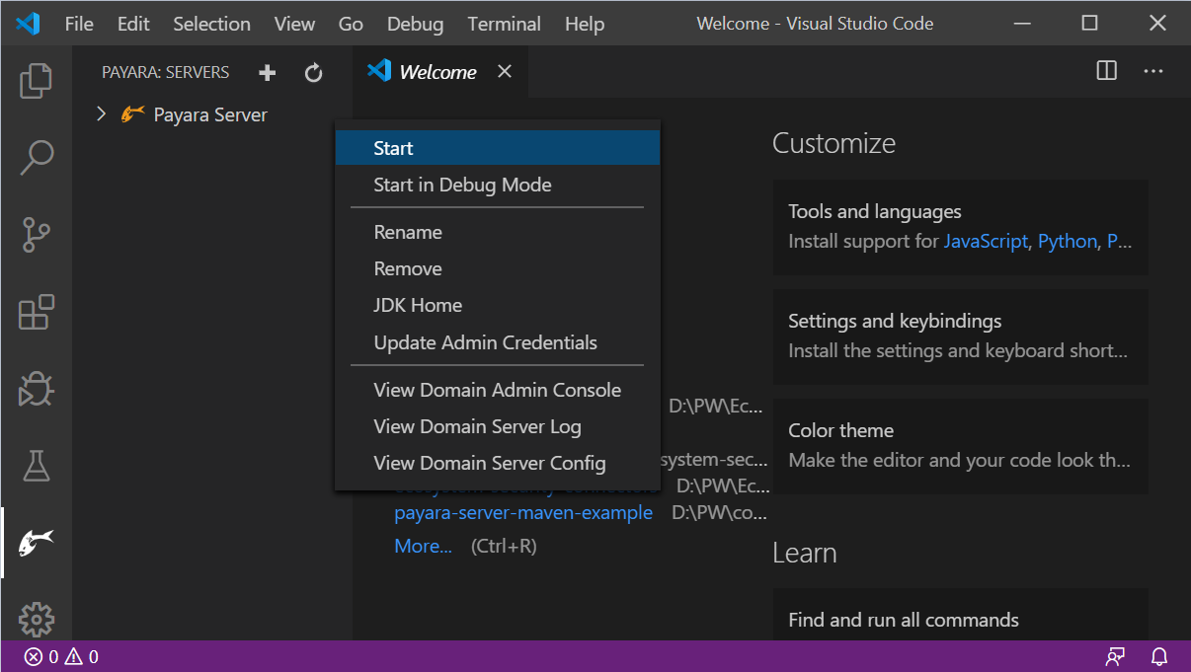Image resolution: width=1191 pixels, height=672 pixels.
Task: Expand the Payara Server tree node
Action: coord(101,114)
